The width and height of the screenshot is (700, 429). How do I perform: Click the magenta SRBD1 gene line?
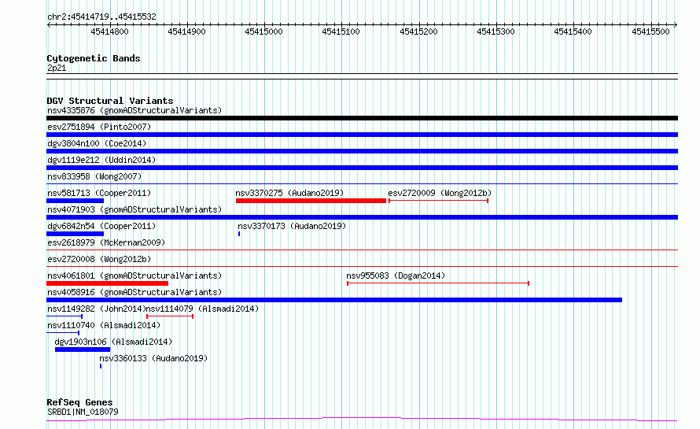click(362, 419)
